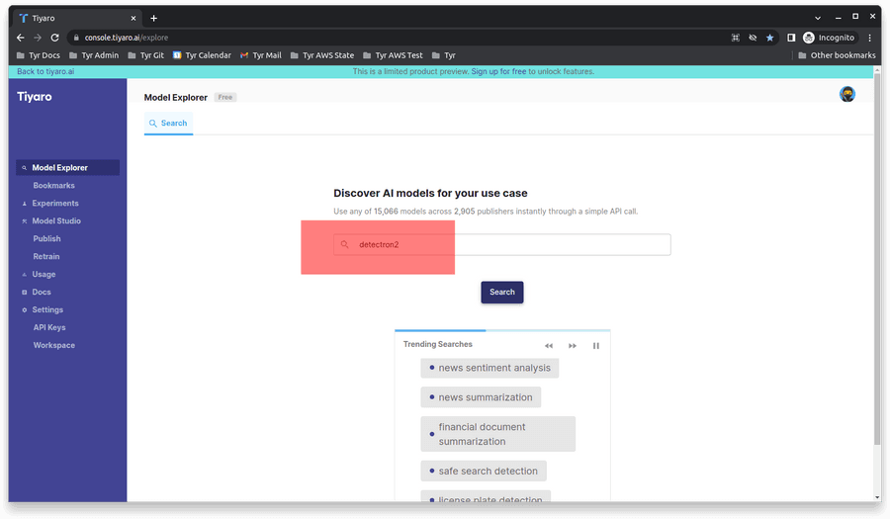Open API Keys in sidebar

click(49, 327)
